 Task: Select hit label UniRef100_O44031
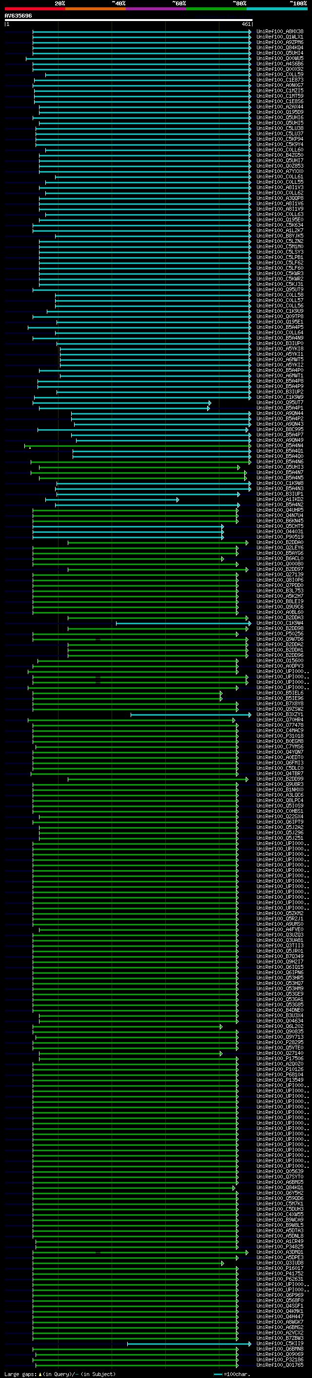(280, 532)
